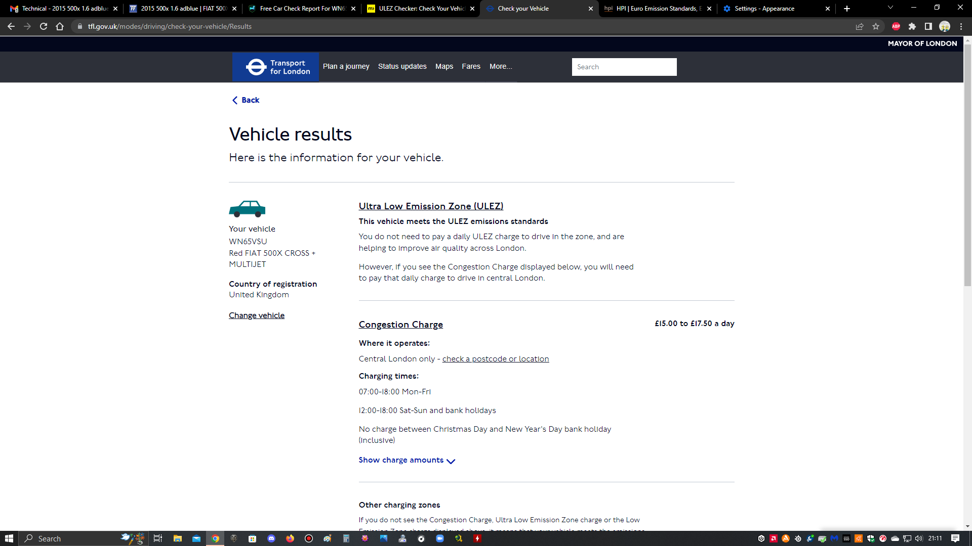Open Status updates menu item
The height and width of the screenshot is (546, 972).
(x=402, y=66)
